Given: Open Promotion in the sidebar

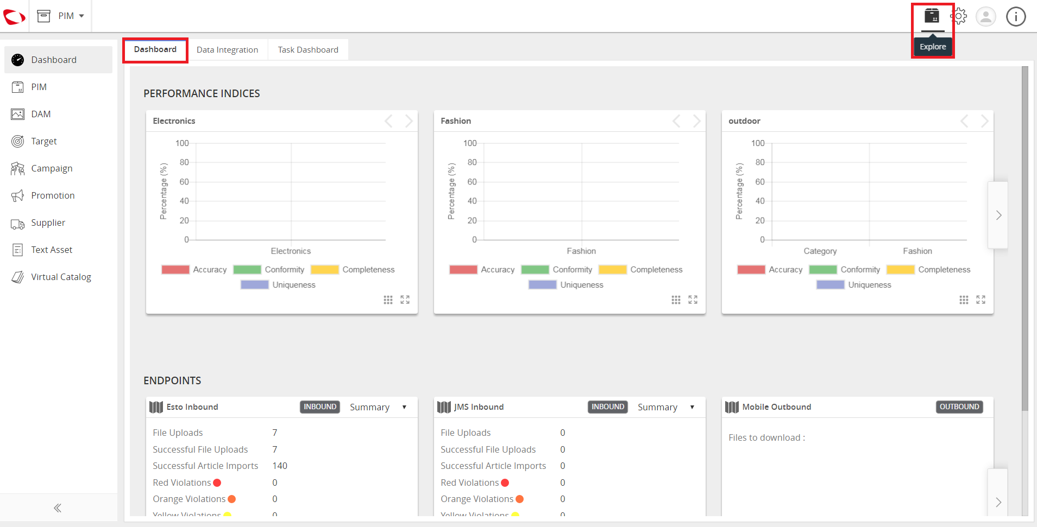Looking at the screenshot, I should click(x=59, y=195).
